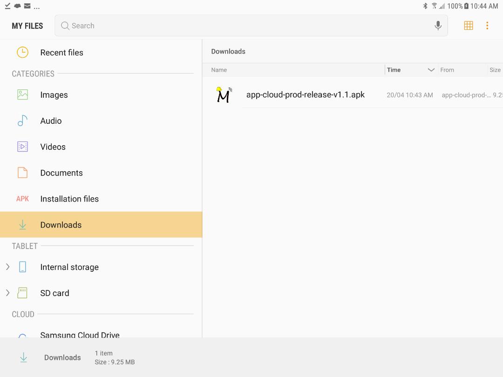Sort files by the Name column
Image resolution: width=503 pixels, height=377 pixels.
pos(219,69)
